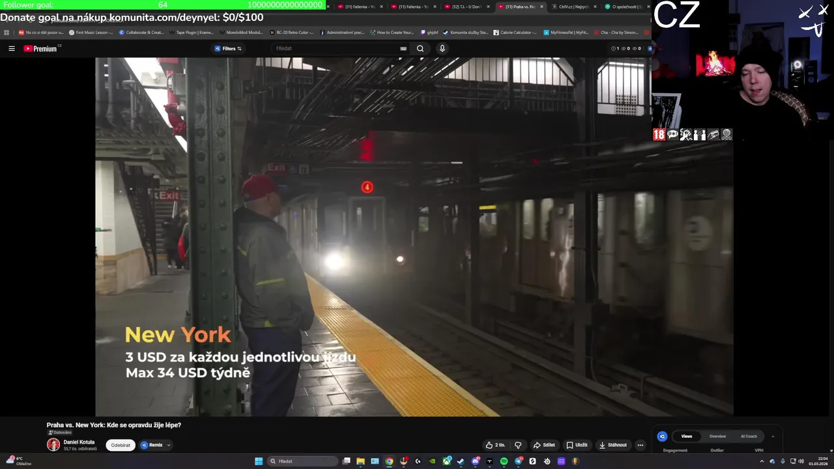
Task: Open File Explorer from the taskbar
Action: (x=360, y=461)
